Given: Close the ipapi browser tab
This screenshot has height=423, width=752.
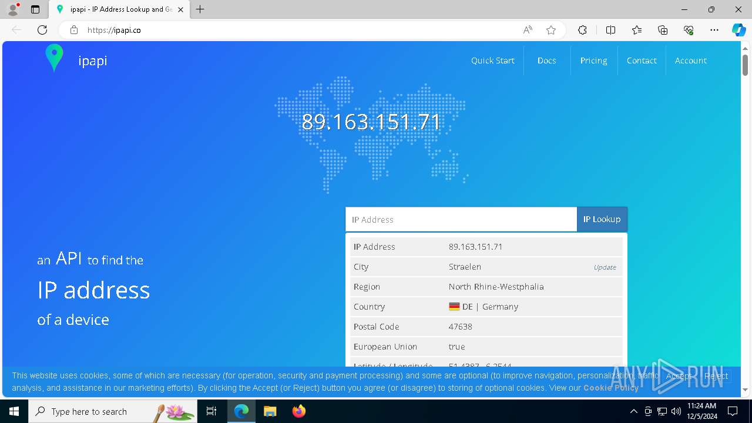Looking at the screenshot, I should pyautogui.click(x=181, y=9).
